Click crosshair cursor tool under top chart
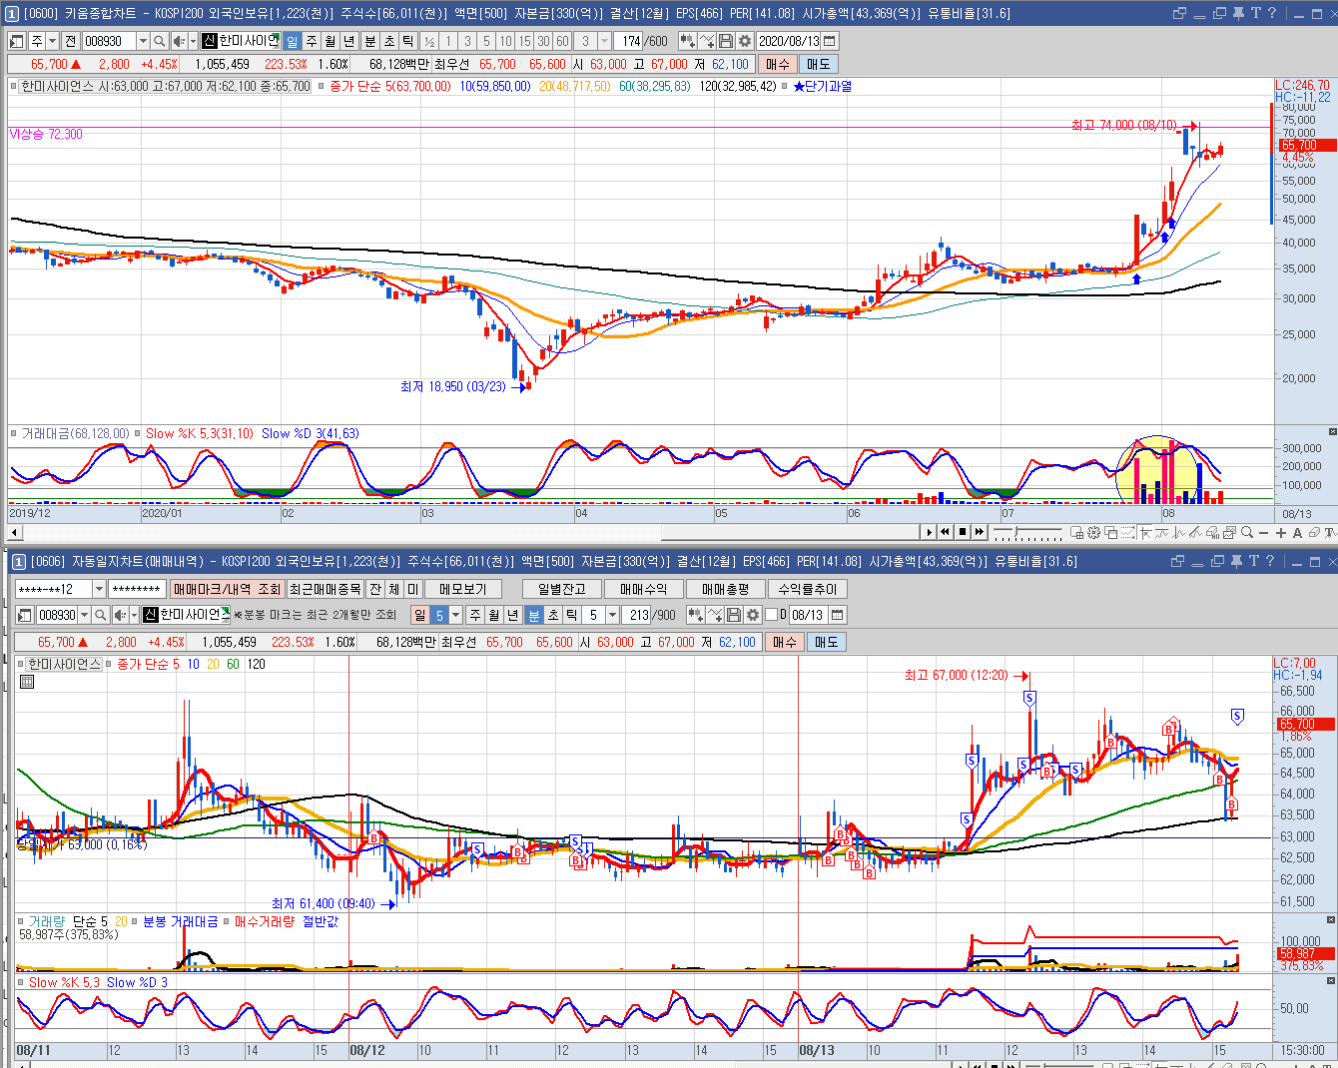1338x1068 pixels. click(1145, 532)
